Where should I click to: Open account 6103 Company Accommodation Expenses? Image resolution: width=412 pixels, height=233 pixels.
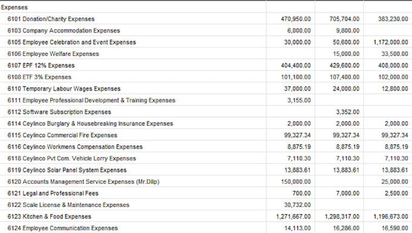[x=64, y=30]
